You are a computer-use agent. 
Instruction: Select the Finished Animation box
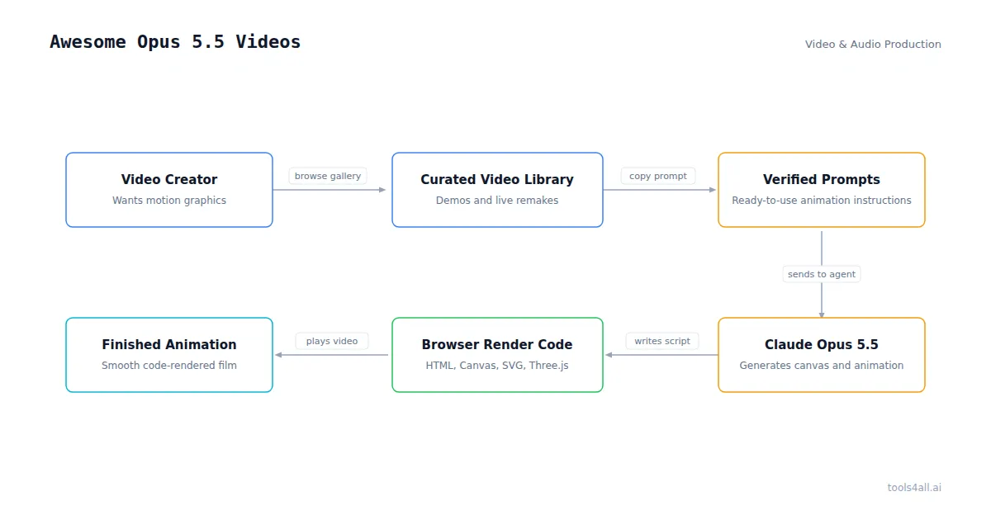[x=169, y=355]
